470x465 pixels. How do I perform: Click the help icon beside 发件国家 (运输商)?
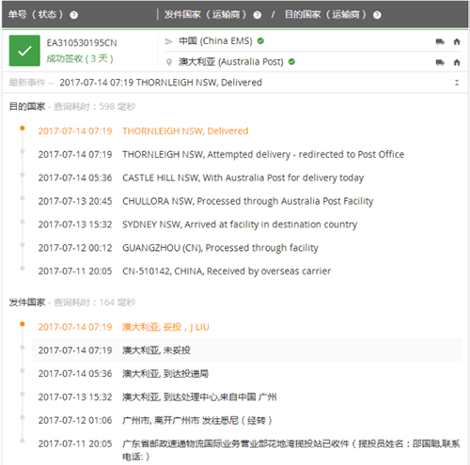pos(257,15)
